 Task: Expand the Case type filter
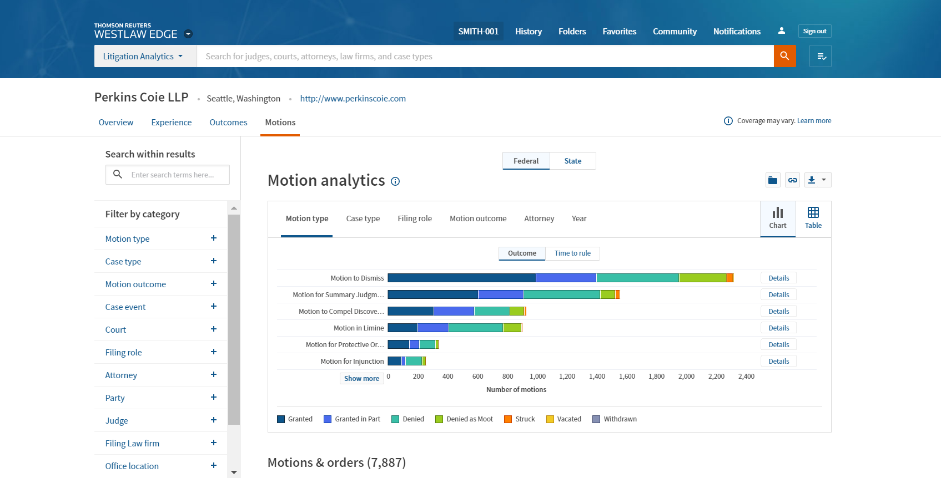click(x=213, y=261)
